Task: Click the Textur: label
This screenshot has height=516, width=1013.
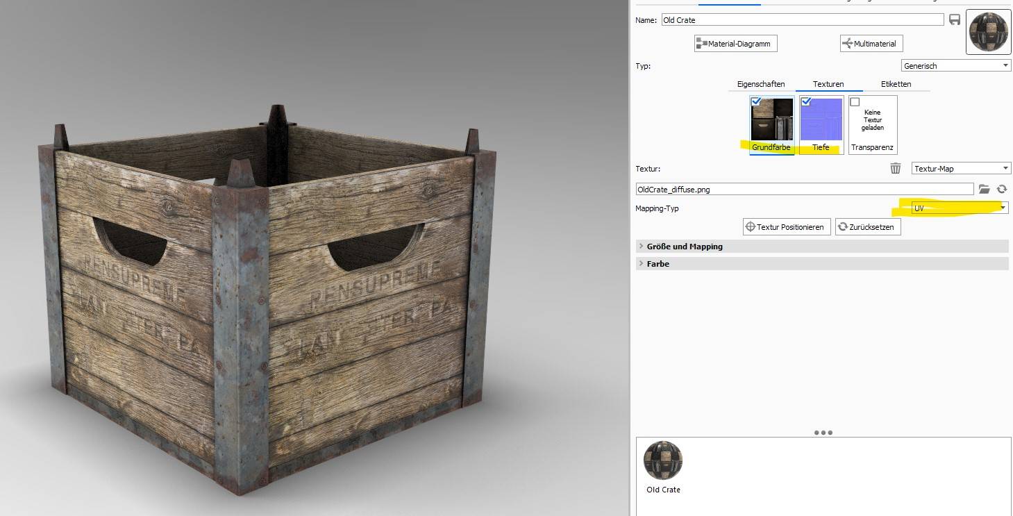Action: click(648, 169)
